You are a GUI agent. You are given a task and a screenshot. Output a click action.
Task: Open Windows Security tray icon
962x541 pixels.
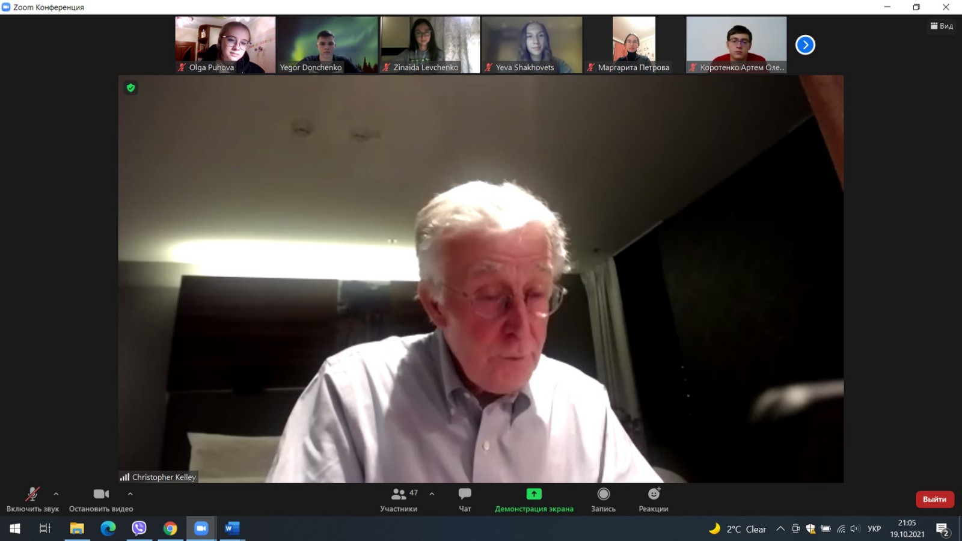pos(810,529)
